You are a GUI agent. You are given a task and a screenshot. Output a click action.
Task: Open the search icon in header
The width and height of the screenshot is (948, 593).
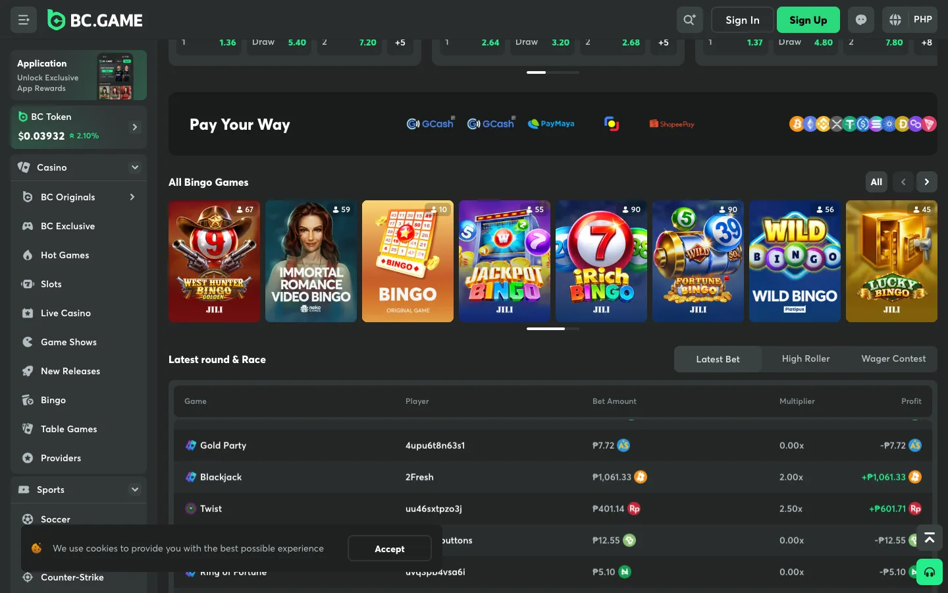pos(689,20)
